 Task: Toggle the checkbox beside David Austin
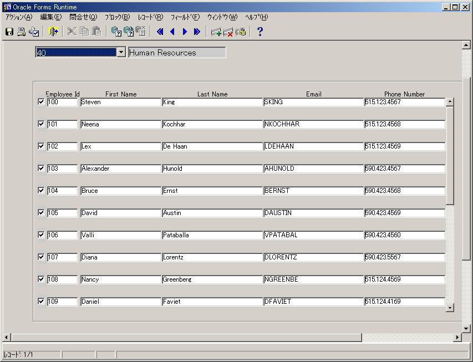click(42, 212)
